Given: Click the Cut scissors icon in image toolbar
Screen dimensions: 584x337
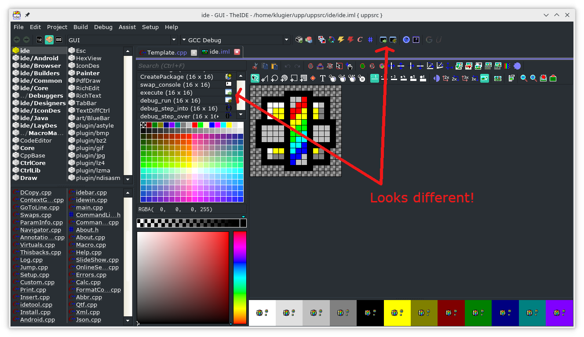Looking at the screenshot, I should 255,66.
